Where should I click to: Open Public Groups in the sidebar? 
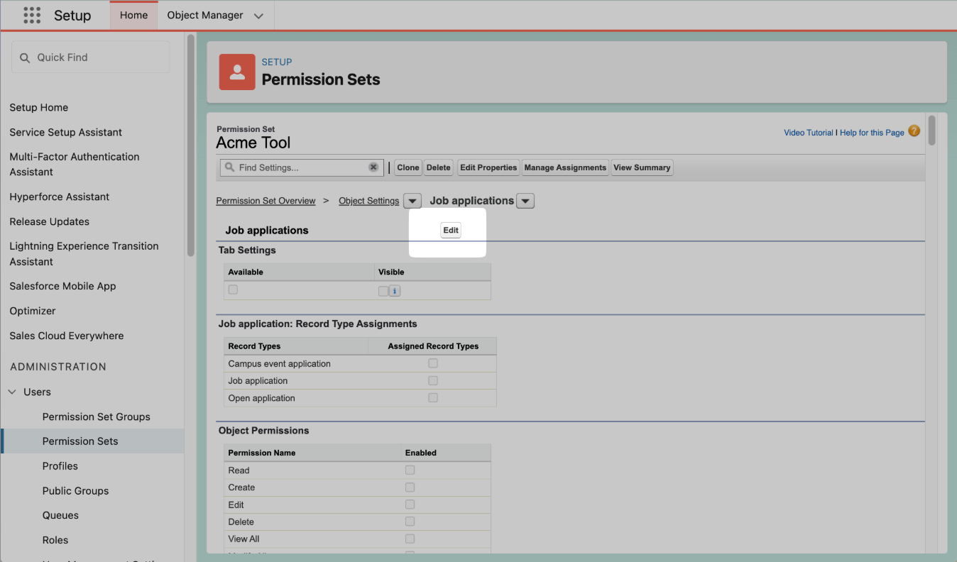tap(76, 491)
